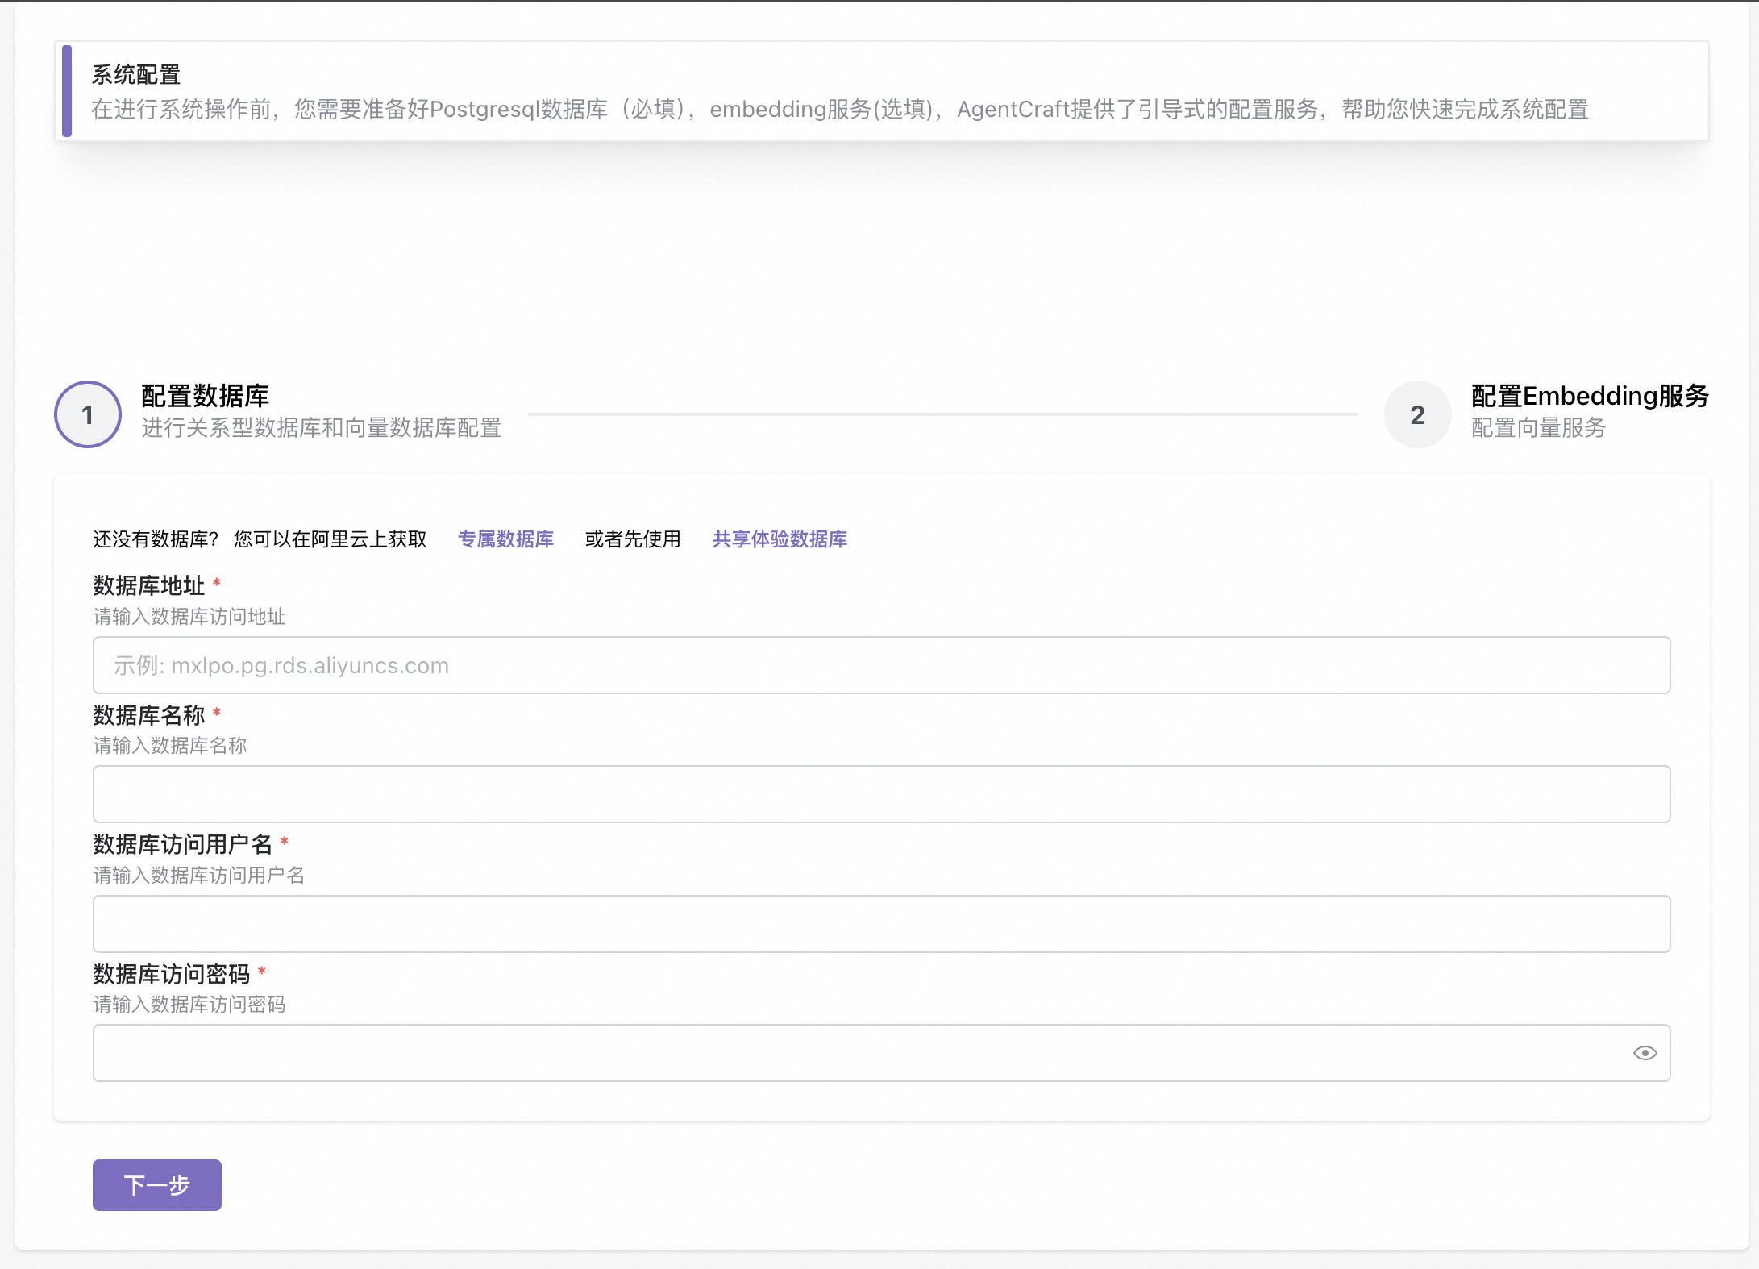The width and height of the screenshot is (1759, 1269).
Task: Click the 配置向量服务 step description
Action: (x=1537, y=428)
